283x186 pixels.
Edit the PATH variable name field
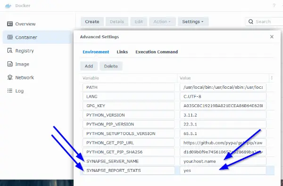coord(128,87)
